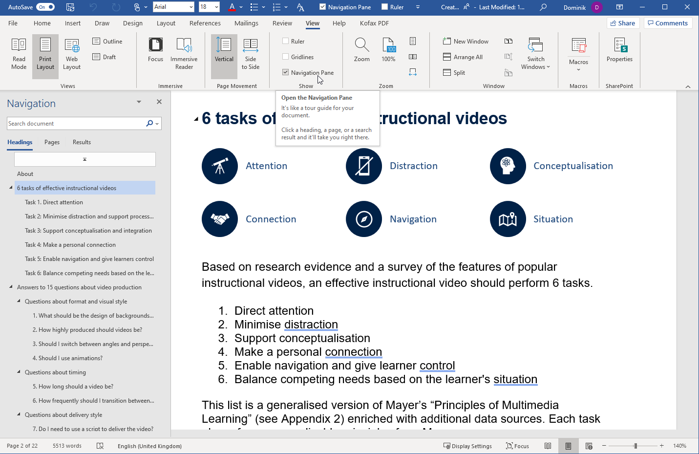Uncheck Navigation Pane in Show group
Image resolution: width=699 pixels, height=454 pixels.
tap(286, 72)
